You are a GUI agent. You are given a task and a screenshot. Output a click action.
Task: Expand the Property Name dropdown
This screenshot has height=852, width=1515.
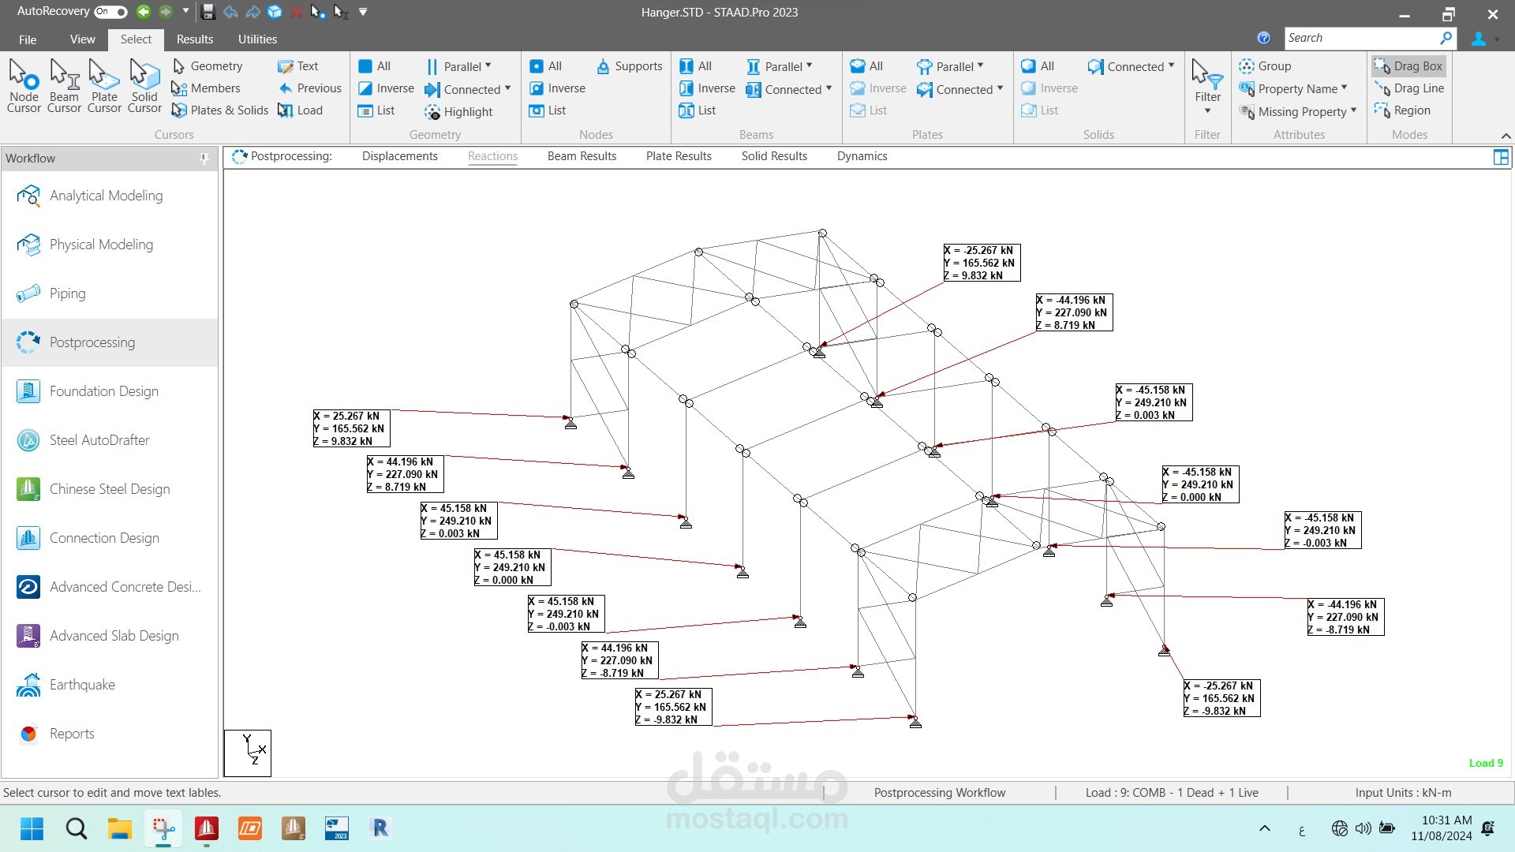(x=1293, y=88)
